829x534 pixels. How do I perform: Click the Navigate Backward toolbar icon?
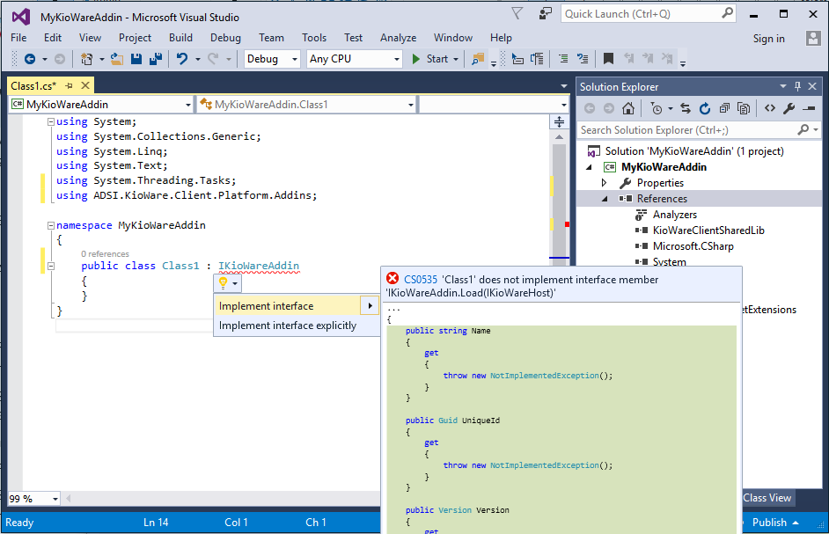click(x=30, y=59)
